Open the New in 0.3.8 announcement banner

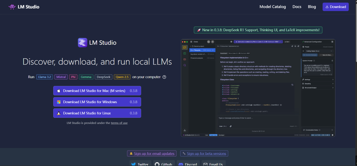click(258, 30)
